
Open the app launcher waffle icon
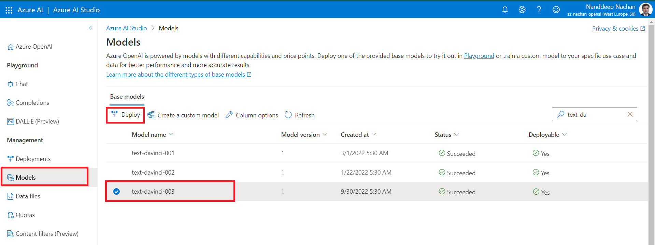9,10
